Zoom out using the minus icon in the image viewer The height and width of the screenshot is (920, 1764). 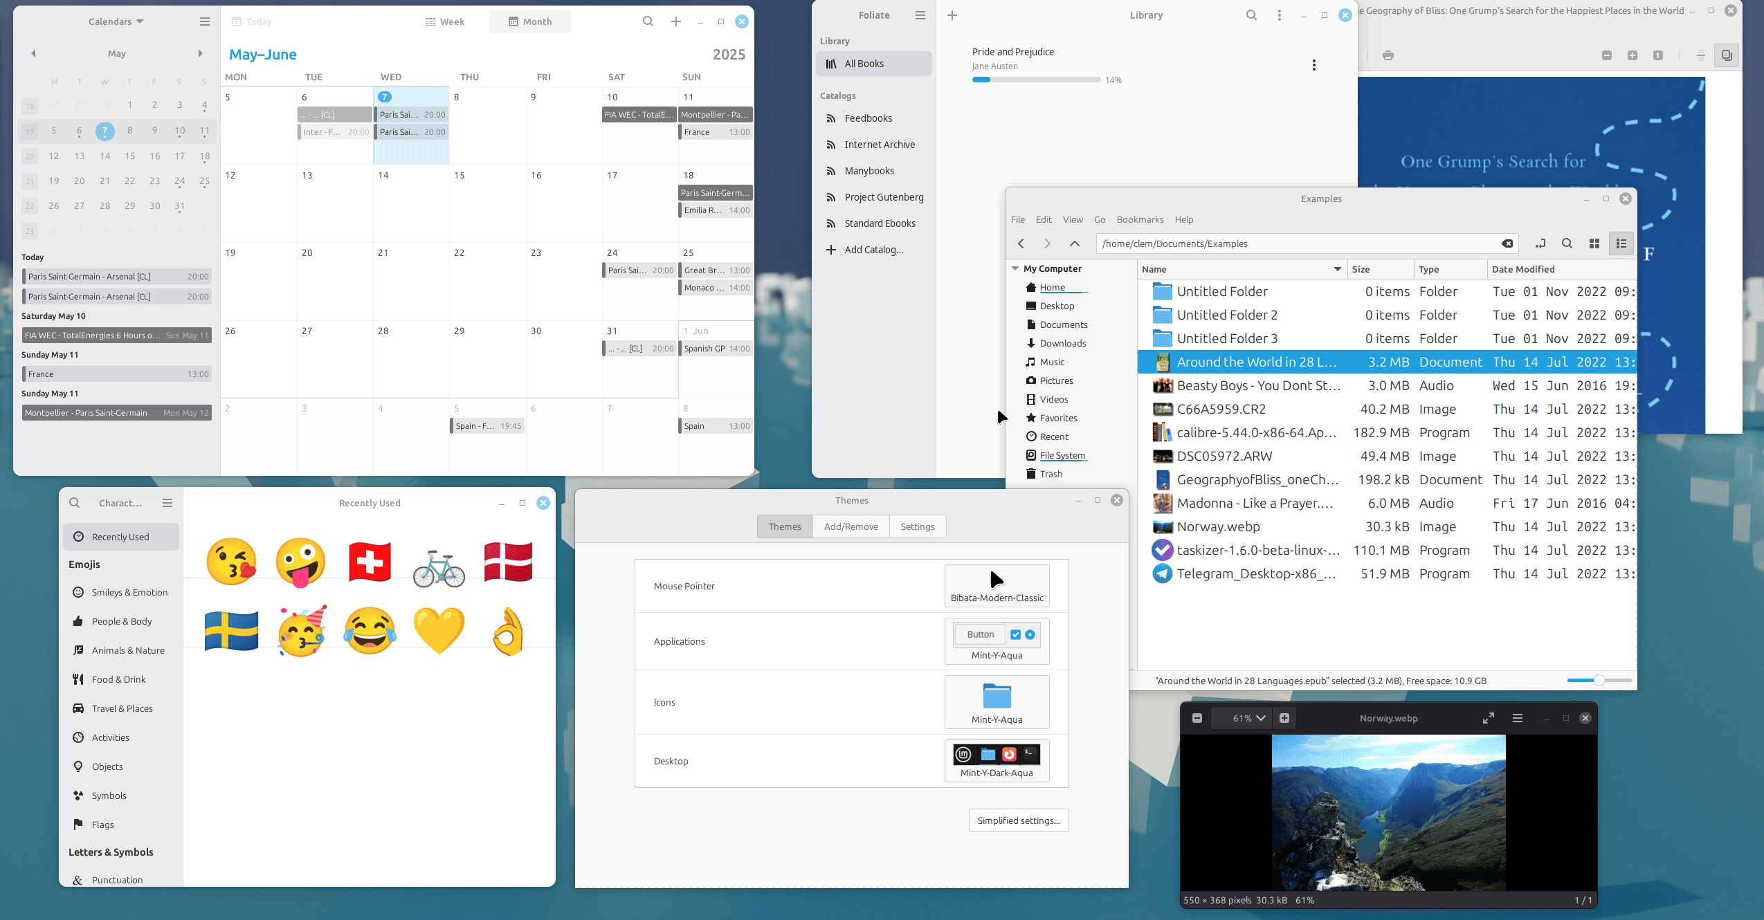tap(1197, 718)
